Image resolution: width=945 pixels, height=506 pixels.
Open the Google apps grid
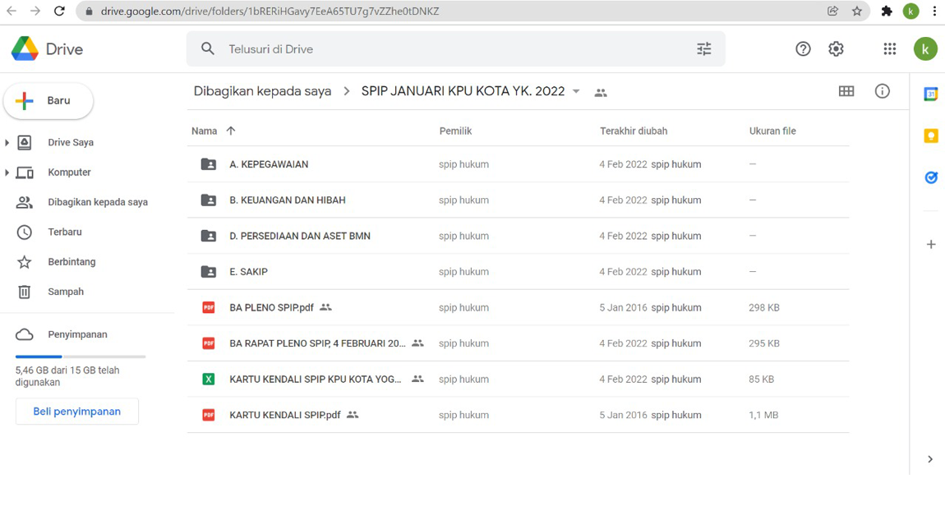coord(889,49)
